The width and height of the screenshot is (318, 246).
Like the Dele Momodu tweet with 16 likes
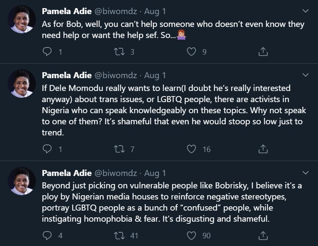[x=191, y=149]
